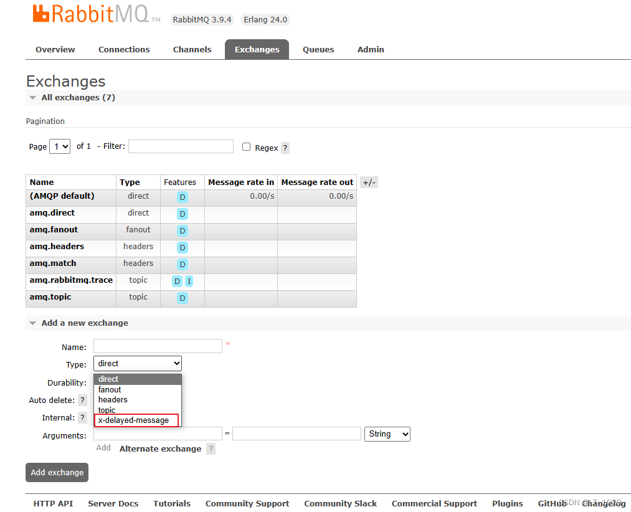
Task: Go to the Channels tab
Action: point(192,49)
